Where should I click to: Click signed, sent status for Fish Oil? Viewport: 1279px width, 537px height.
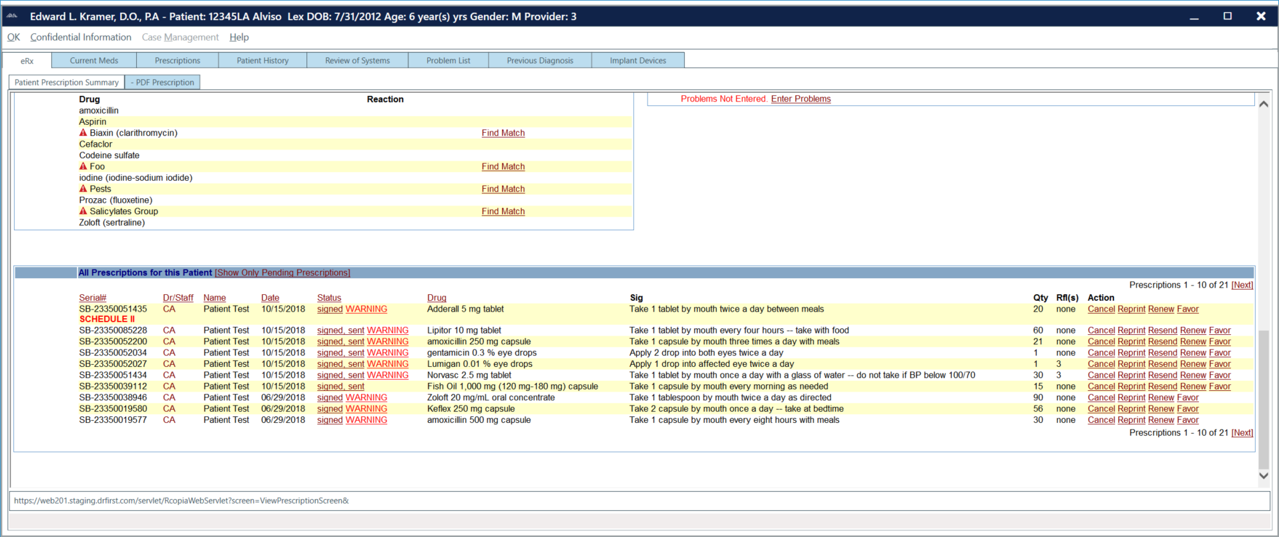click(x=340, y=386)
